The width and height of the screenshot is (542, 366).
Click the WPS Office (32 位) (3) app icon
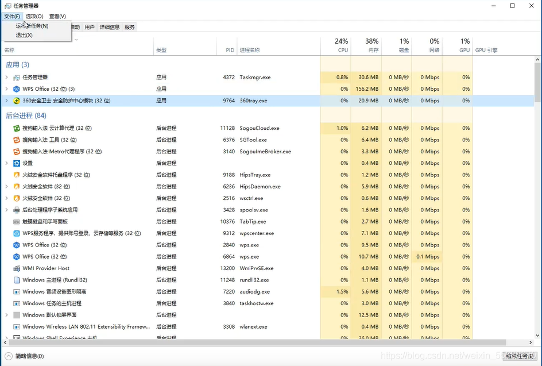click(17, 89)
